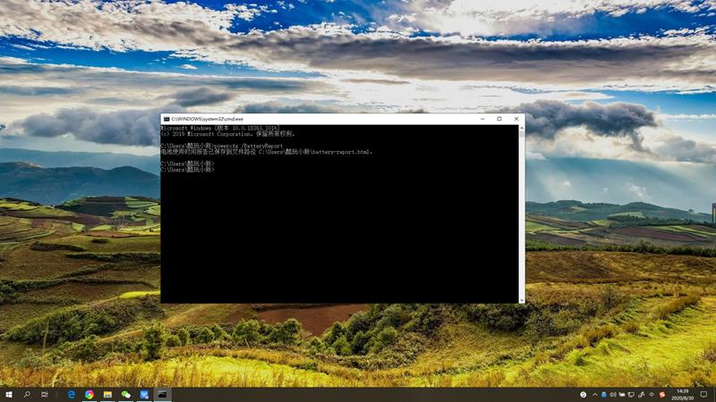This screenshot has height=402, width=716.
Task: Click the cmd icon in the title bar
Action: coord(166,119)
